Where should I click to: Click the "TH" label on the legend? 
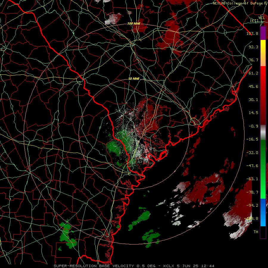click(256, 232)
